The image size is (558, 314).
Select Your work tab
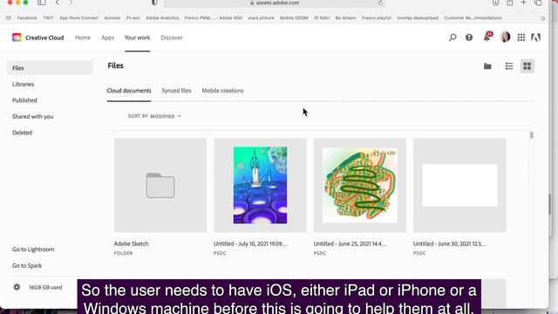(138, 38)
